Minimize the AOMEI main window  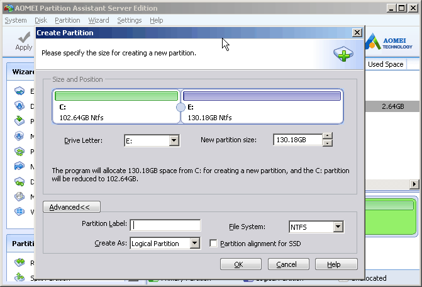click(391, 8)
